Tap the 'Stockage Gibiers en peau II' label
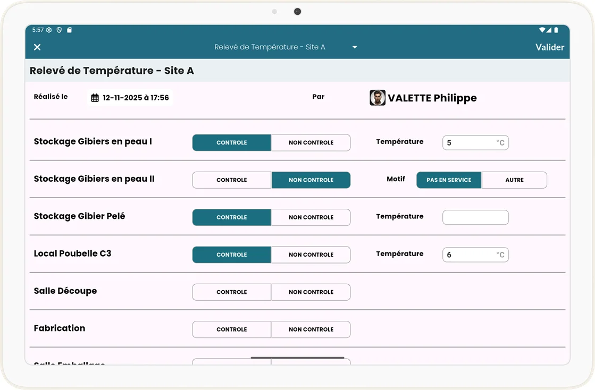The width and height of the screenshot is (595, 390). point(94,179)
